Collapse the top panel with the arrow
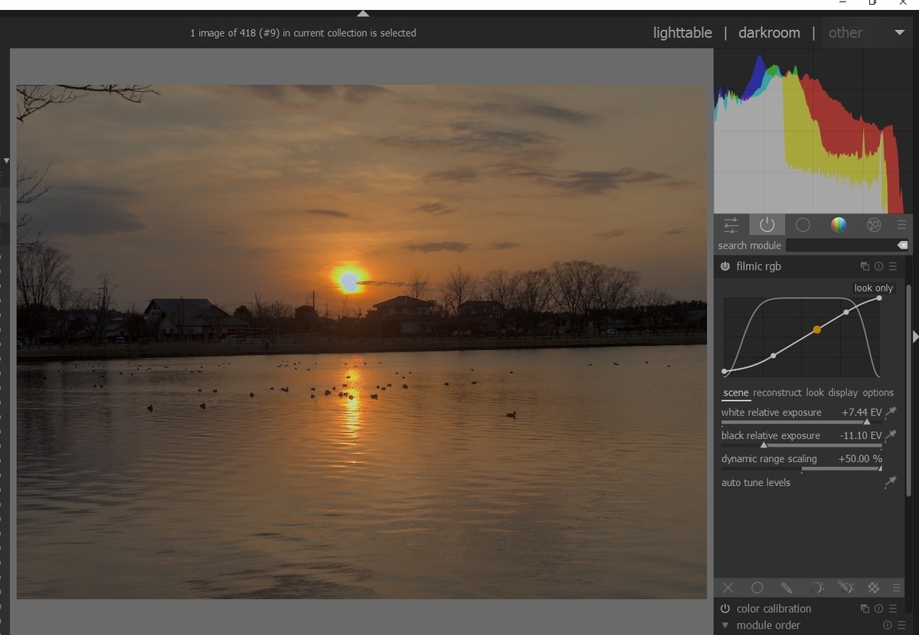The height and width of the screenshot is (635, 919). coord(363,14)
